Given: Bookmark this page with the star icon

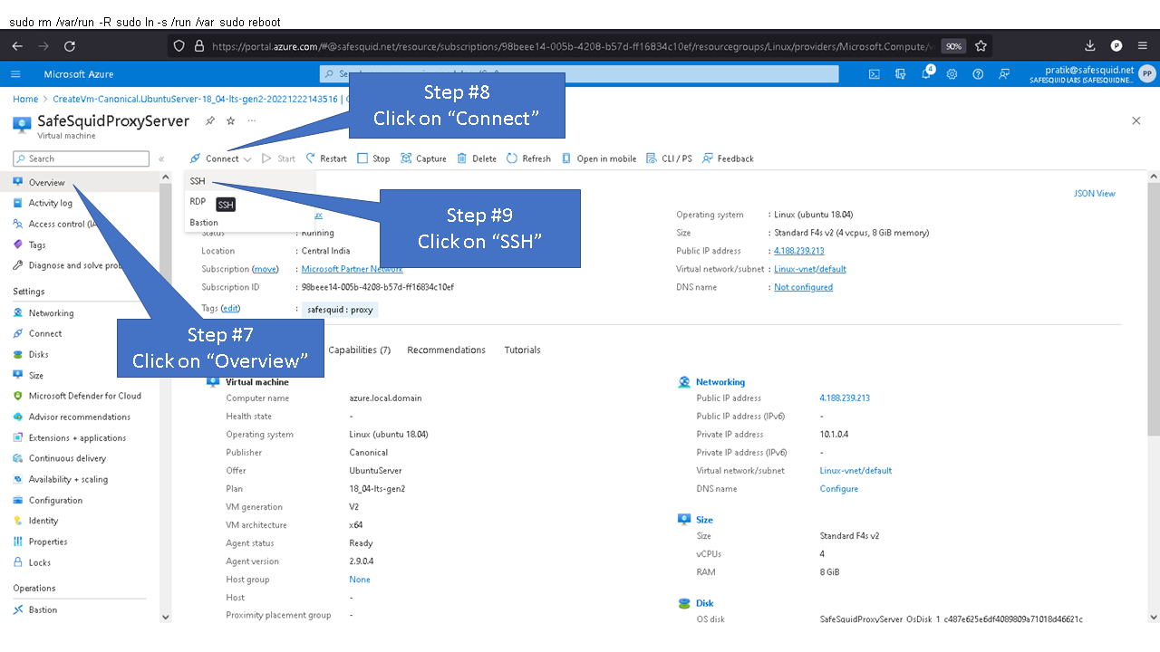Looking at the screenshot, I should (981, 46).
